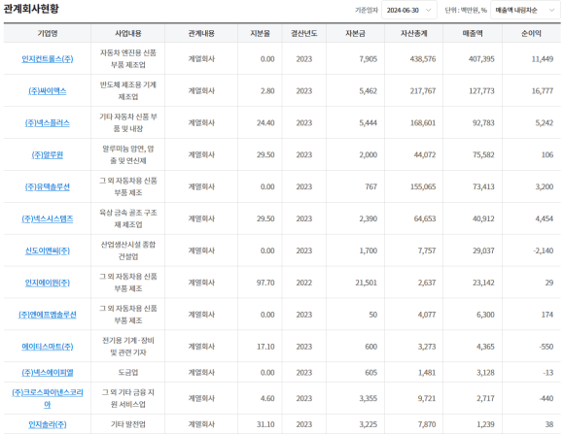
Task: Open the 에이티스마트(주) company link
Action: coord(48,347)
